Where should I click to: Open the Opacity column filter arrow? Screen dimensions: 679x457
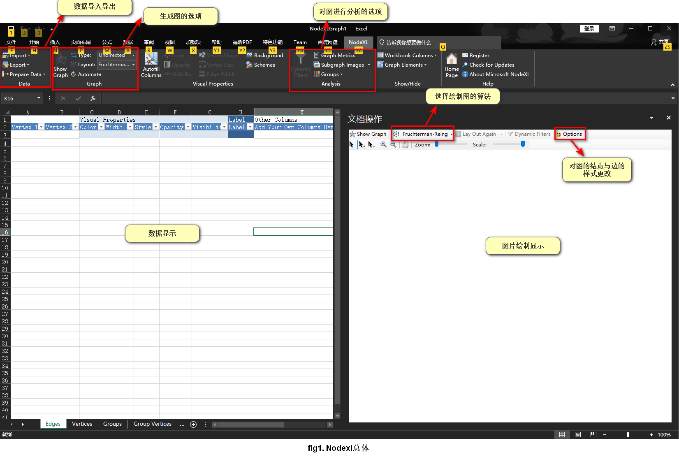tap(188, 127)
